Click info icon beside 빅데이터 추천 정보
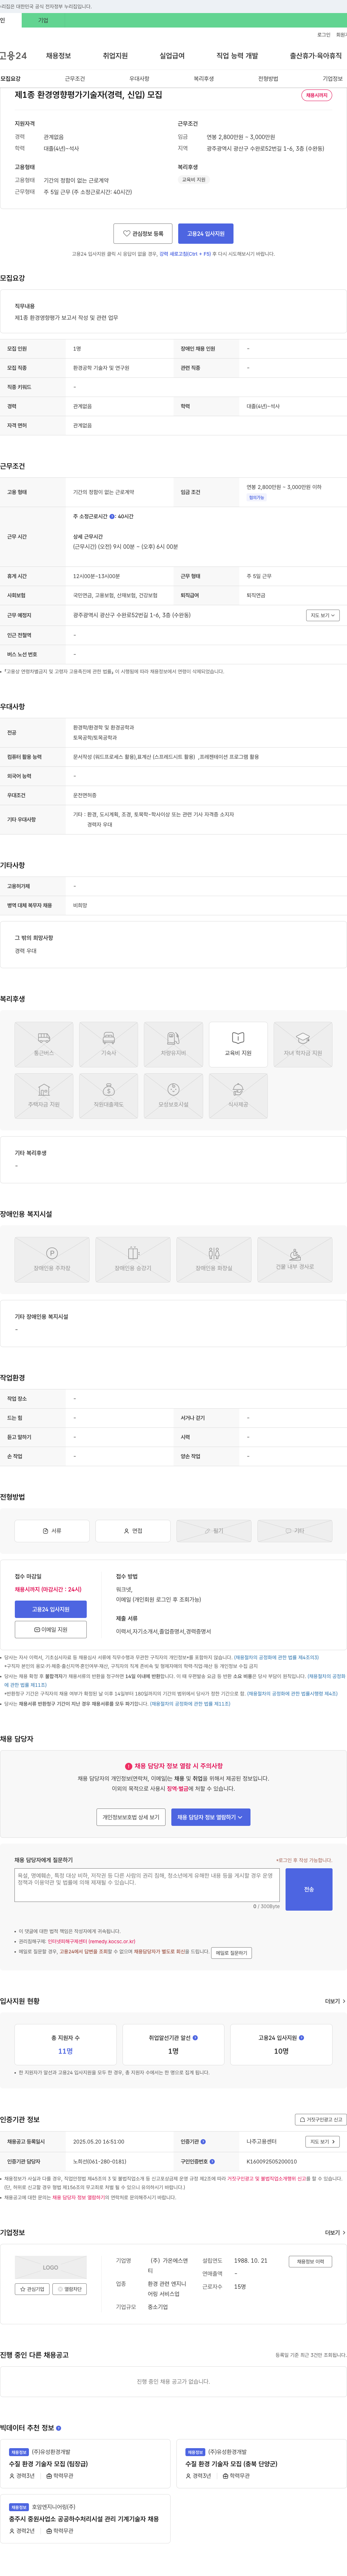This screenshot has width=347, height=2576. [59, 2427]
